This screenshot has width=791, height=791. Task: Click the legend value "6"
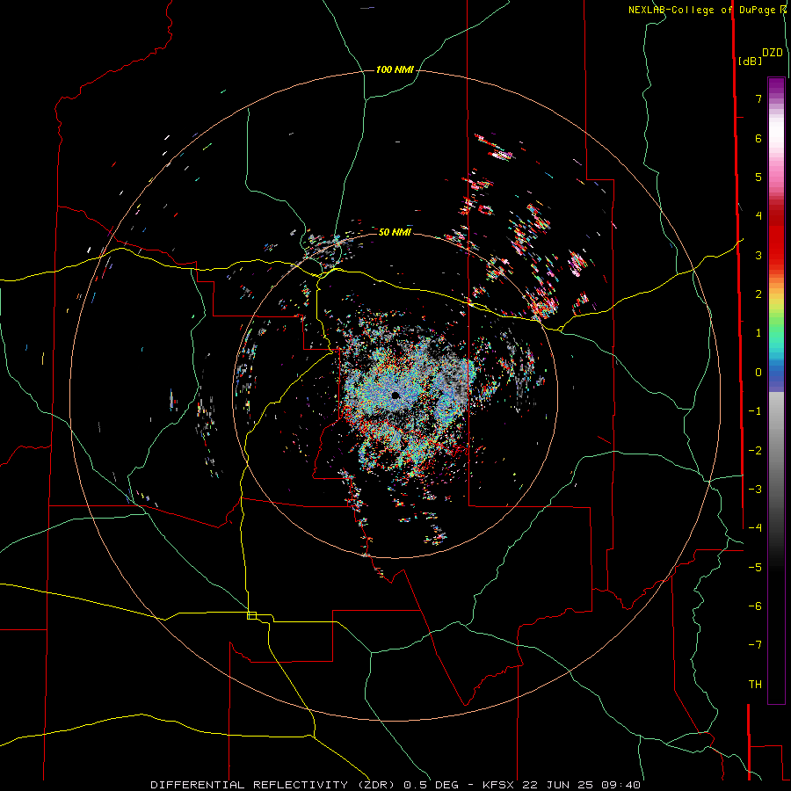pos(758,138)
